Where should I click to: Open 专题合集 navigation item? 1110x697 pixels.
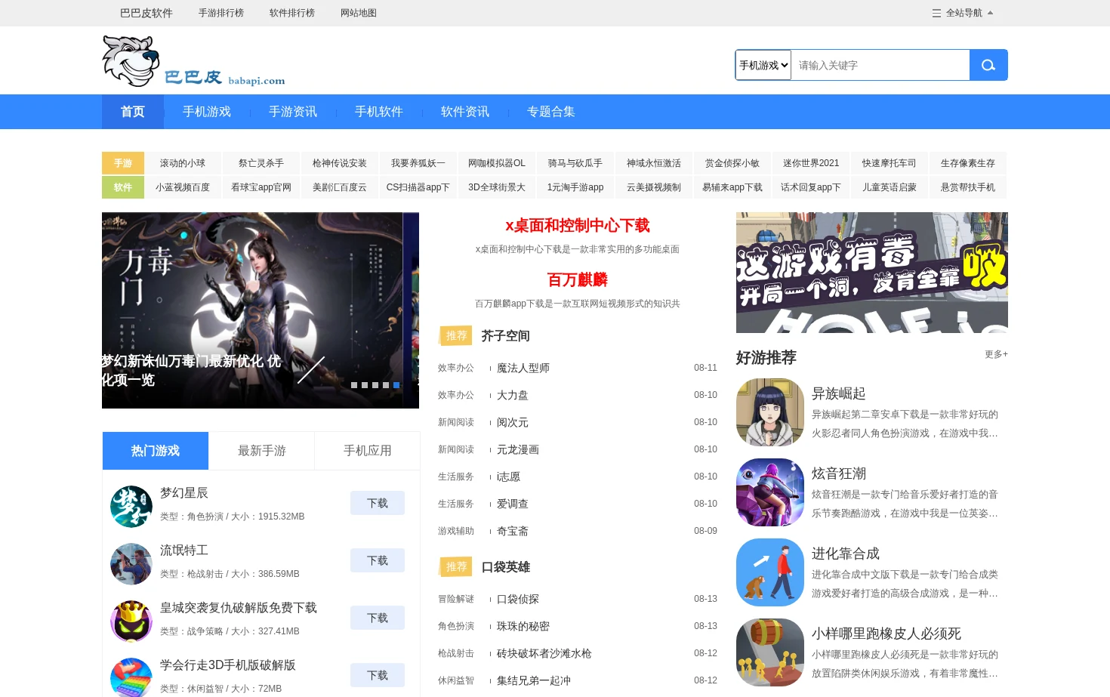(x=551, y=112)
